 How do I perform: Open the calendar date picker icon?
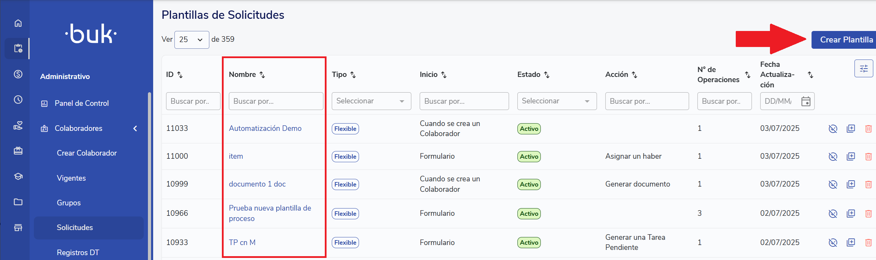(806, 101)
